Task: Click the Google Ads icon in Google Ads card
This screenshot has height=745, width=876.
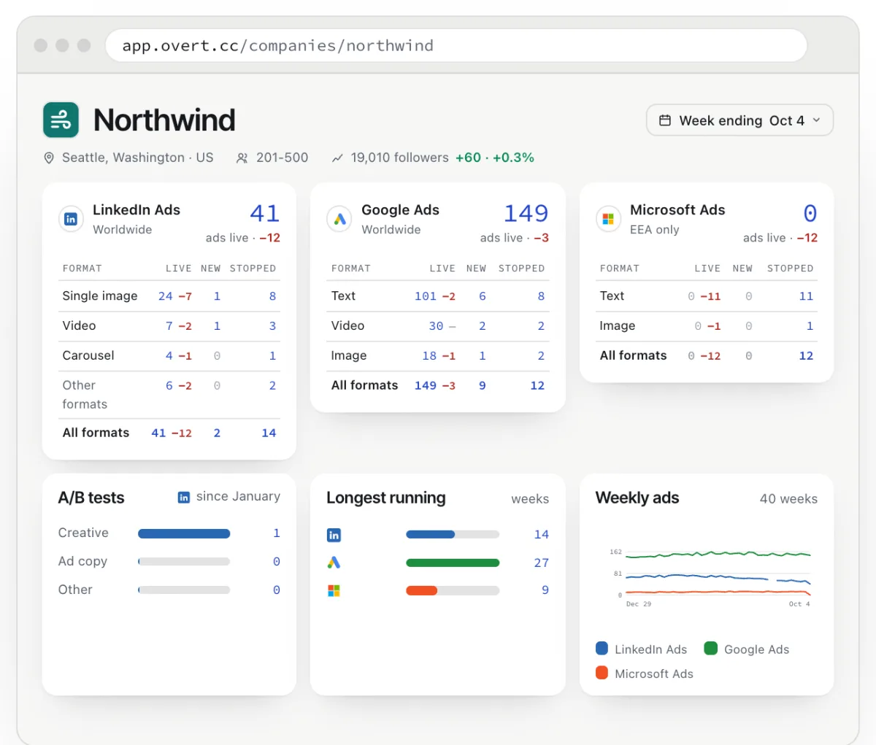Action: [339, 219]
